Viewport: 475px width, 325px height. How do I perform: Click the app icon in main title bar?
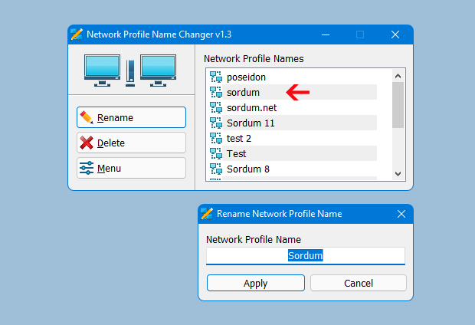point(77,34)
